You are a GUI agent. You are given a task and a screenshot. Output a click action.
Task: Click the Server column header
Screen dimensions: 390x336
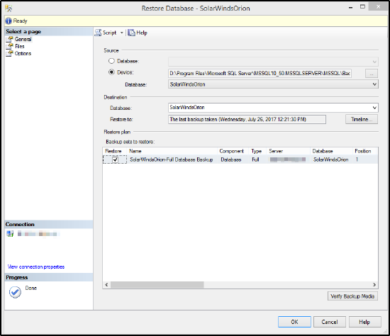(x=289, y=151)
